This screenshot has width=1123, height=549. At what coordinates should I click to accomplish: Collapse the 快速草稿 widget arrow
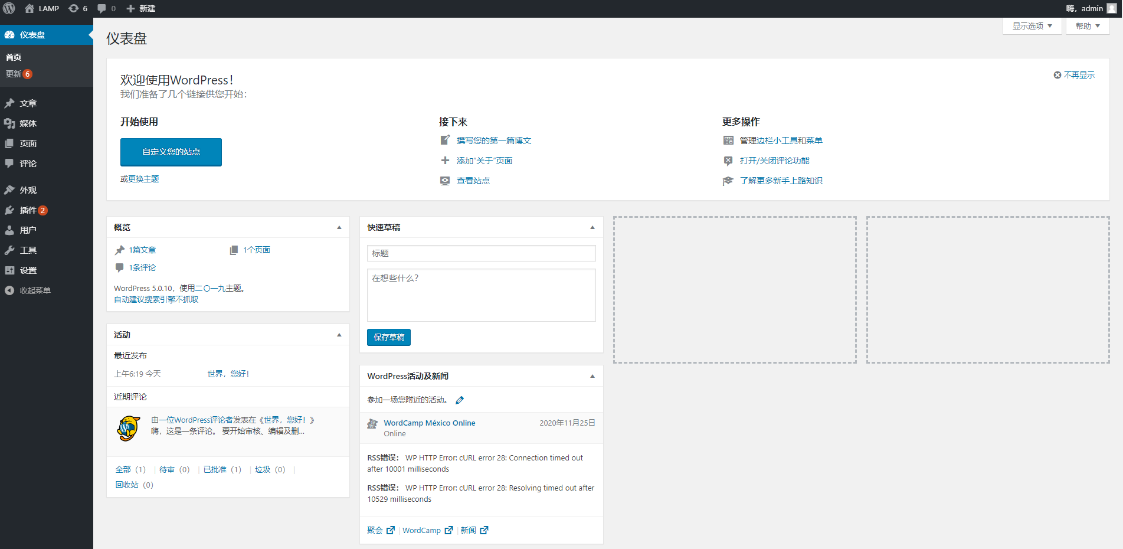pyautogui.click(x=592, y=227)
